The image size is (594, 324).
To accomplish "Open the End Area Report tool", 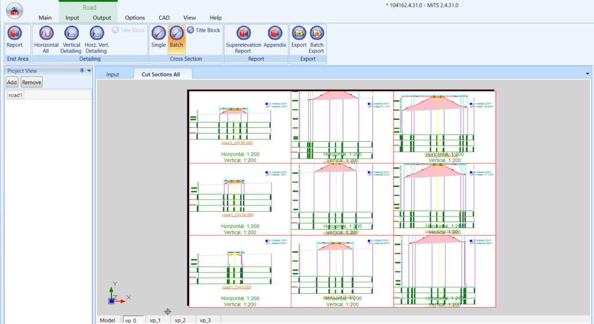I will point(15,38).
